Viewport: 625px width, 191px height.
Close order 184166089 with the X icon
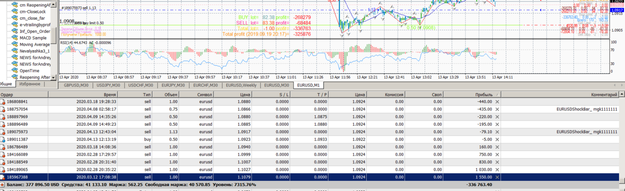pyautogui.click(x=497, y=154)
